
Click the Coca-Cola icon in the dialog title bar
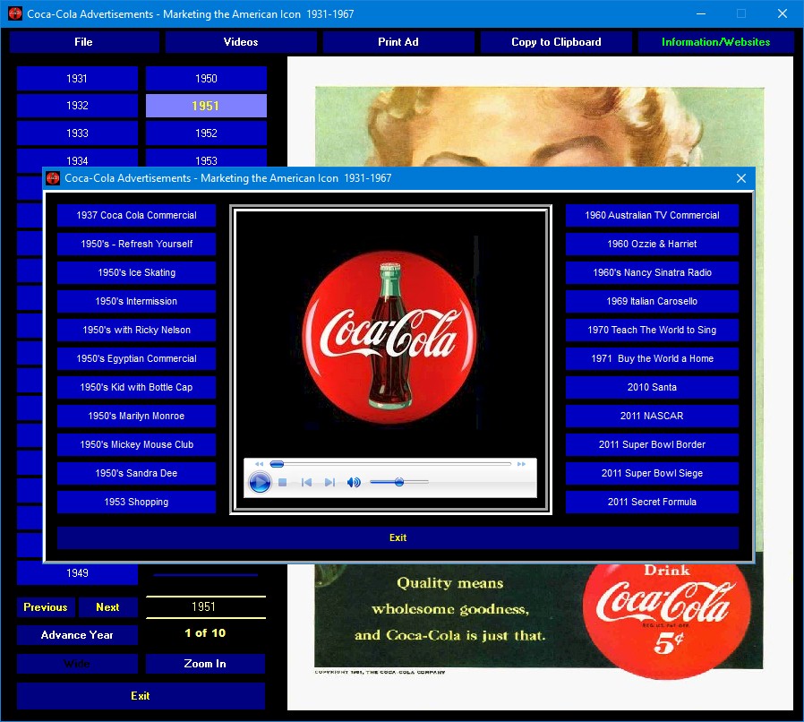click(54, 178)
